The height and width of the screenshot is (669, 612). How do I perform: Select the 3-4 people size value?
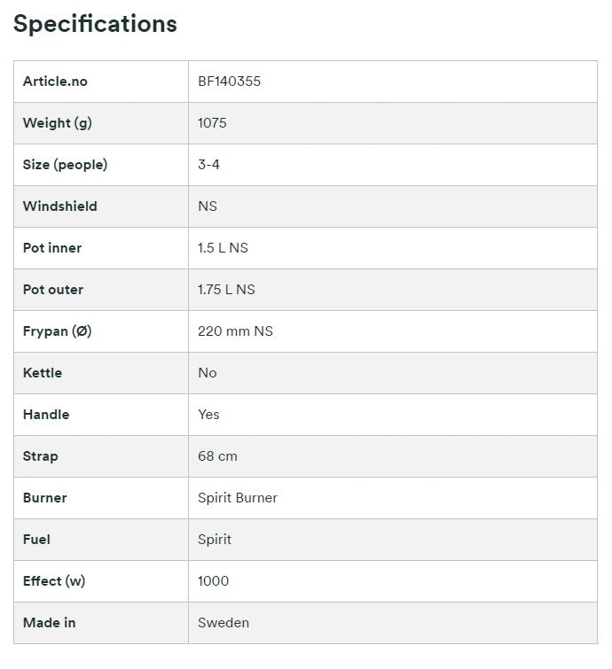[x=208, y=165]
